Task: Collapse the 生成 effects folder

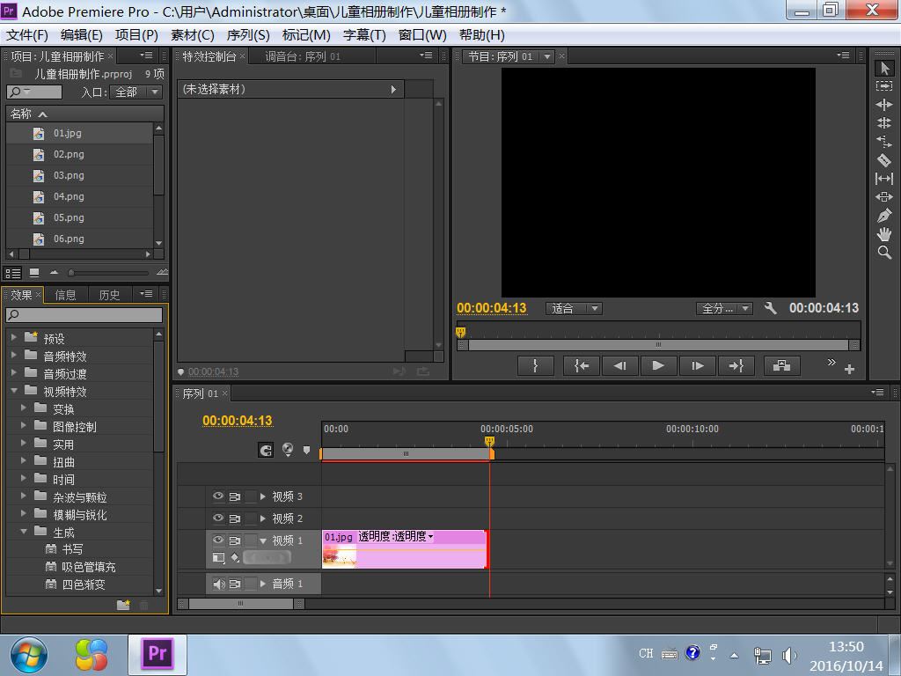Action: click(24, 532)
